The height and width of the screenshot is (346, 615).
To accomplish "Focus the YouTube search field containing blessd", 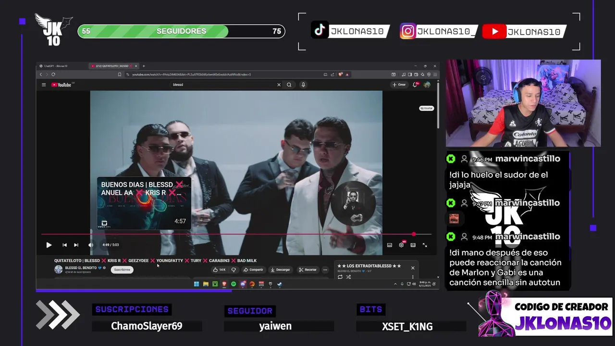I will [223, 85].
